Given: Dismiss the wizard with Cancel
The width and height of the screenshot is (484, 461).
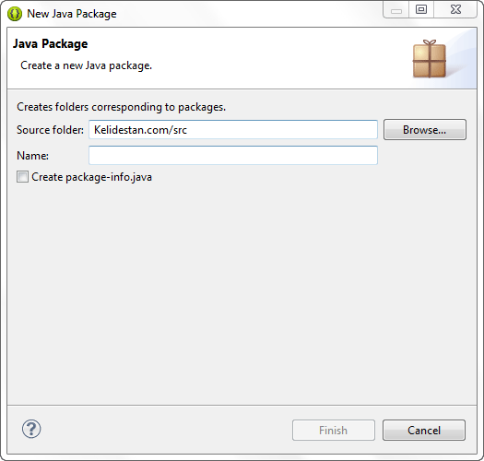Looking at the screenshot, I should click(424, 431).
